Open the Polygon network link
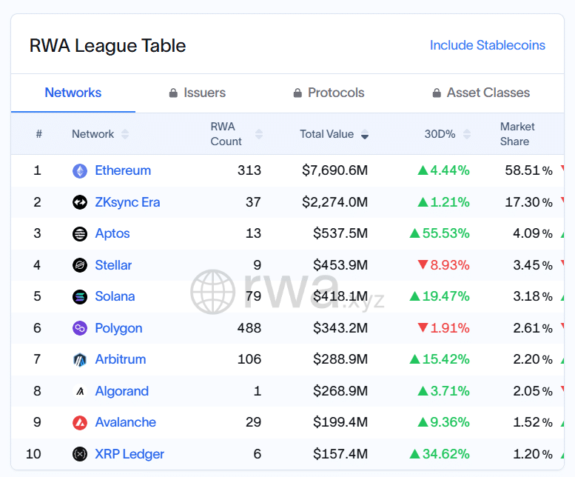Image resolution: width=575 pixels, height=477 pixels. (118, 328)
